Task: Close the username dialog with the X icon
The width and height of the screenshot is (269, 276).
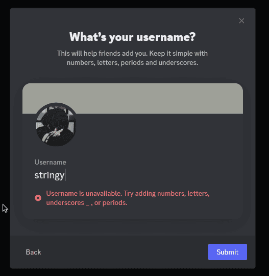Action: 241,21
